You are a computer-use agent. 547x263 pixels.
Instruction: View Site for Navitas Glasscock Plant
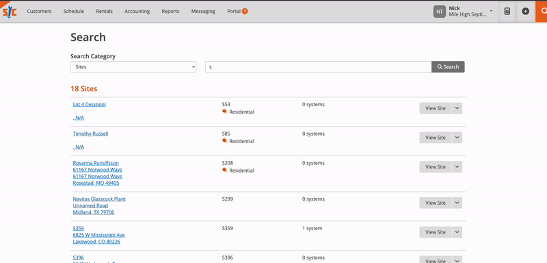pos(436,203)
